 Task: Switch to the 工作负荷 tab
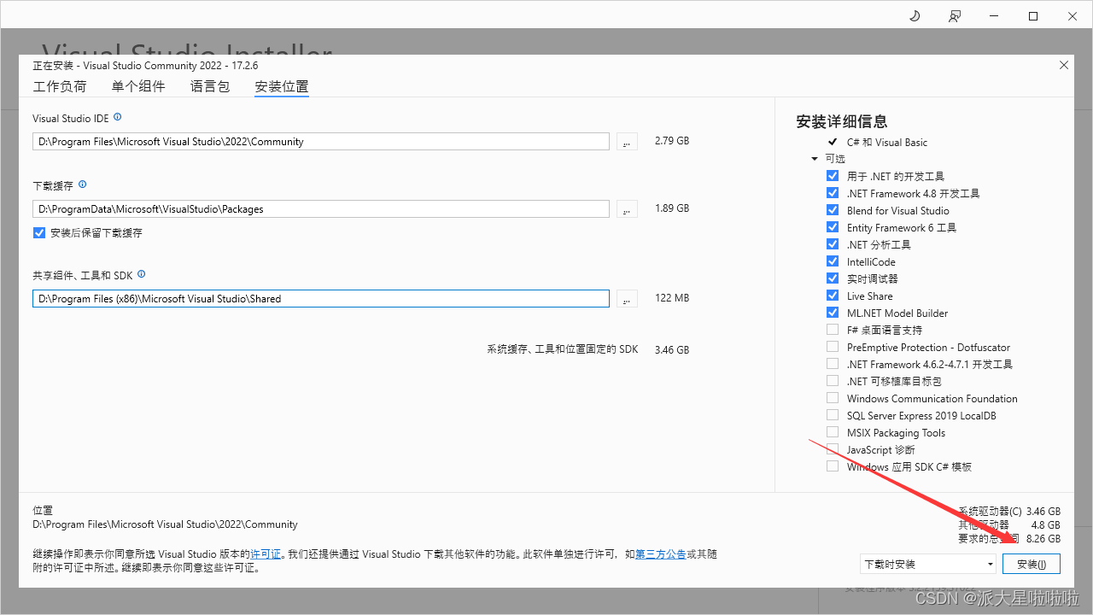[60, 86]
